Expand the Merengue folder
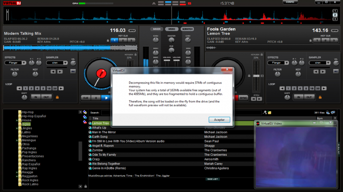The width and height of the screenshot is (343, 192). pyautogui.click(x=17, y=140)
